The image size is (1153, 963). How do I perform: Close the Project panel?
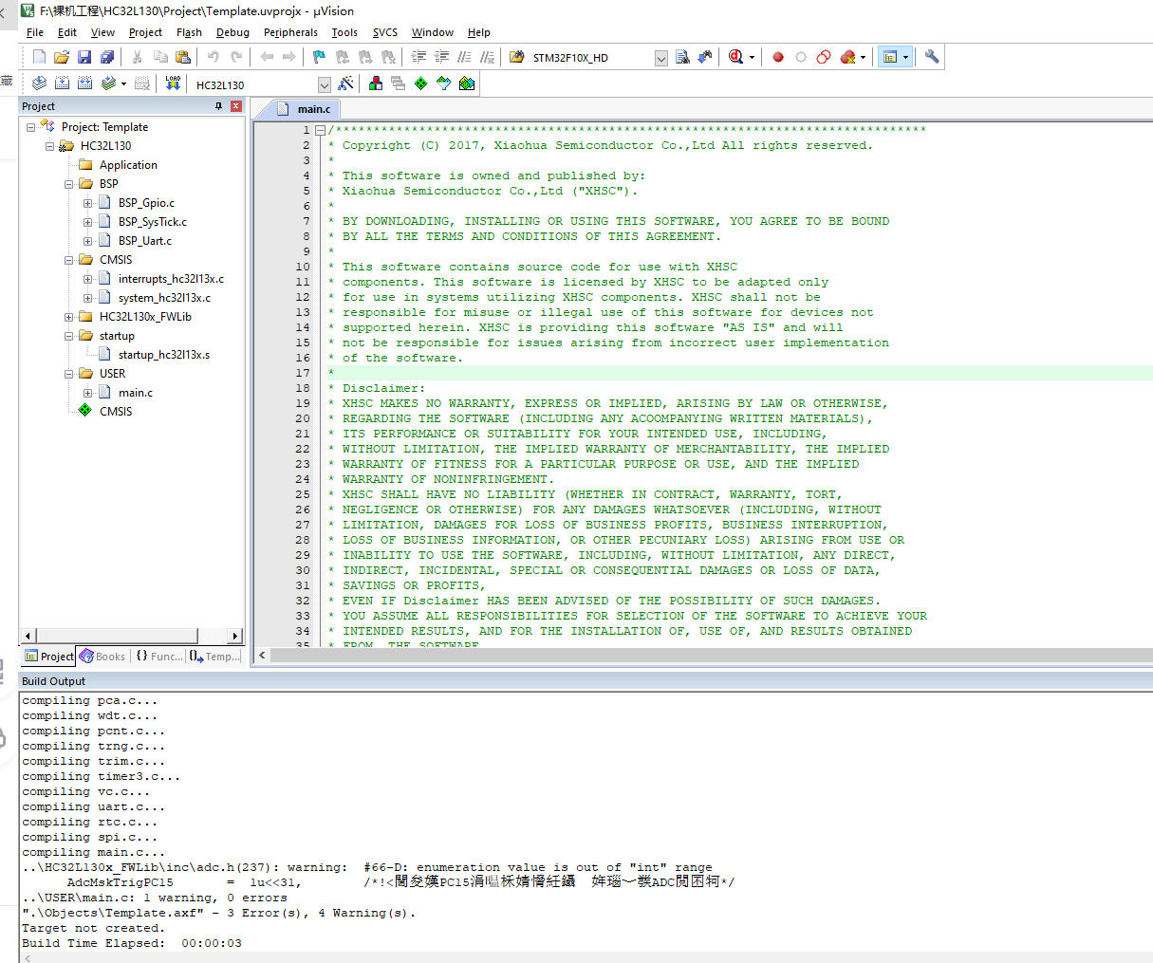[236, 106]
